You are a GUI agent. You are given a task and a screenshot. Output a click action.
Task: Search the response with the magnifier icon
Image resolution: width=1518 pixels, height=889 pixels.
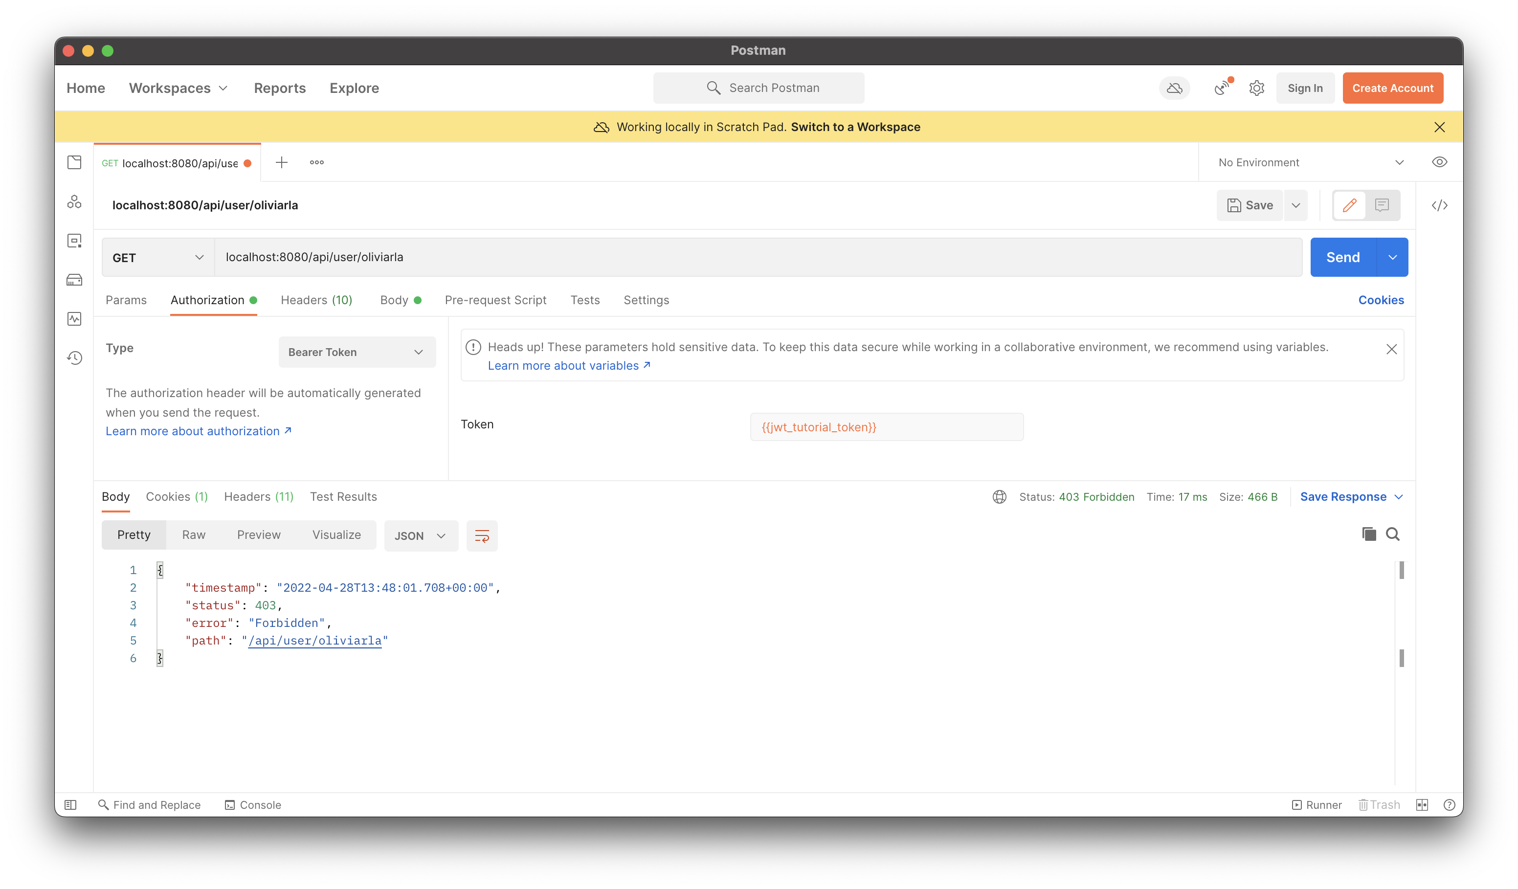point(1393,534)
